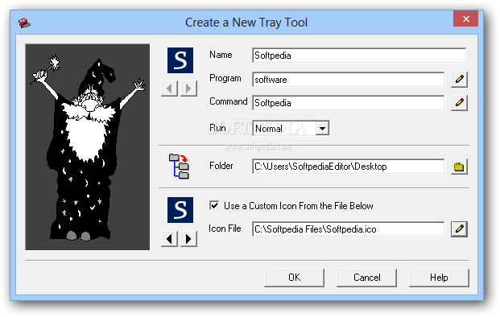Click the Command input field
This screenshot has height=317, width=500.
coord(348,103)
